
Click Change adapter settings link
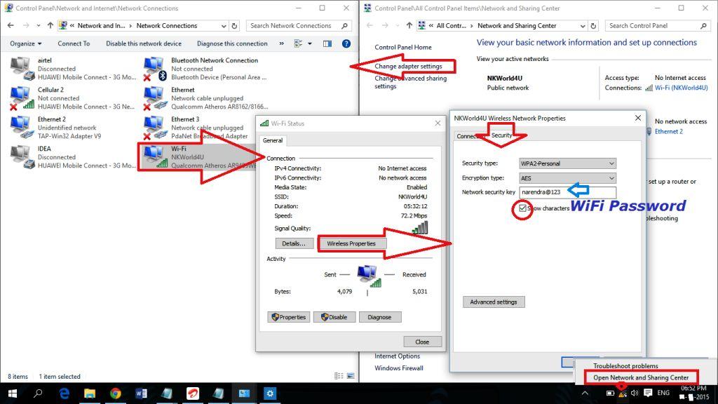coord(408,67)
